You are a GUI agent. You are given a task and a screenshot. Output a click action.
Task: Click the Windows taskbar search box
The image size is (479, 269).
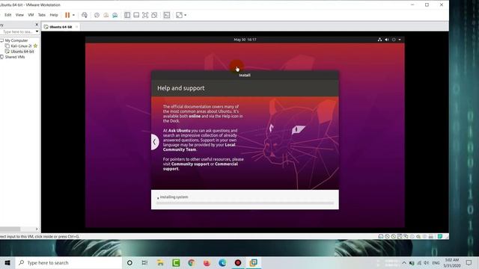[69, 262]
